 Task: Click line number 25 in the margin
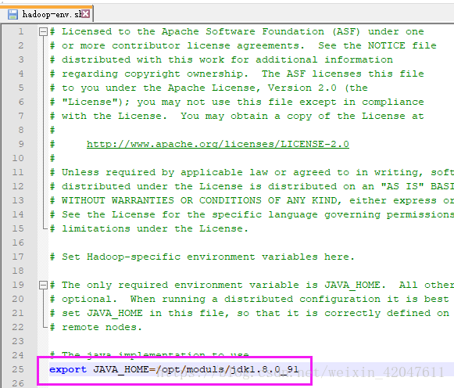pos(18,369)
